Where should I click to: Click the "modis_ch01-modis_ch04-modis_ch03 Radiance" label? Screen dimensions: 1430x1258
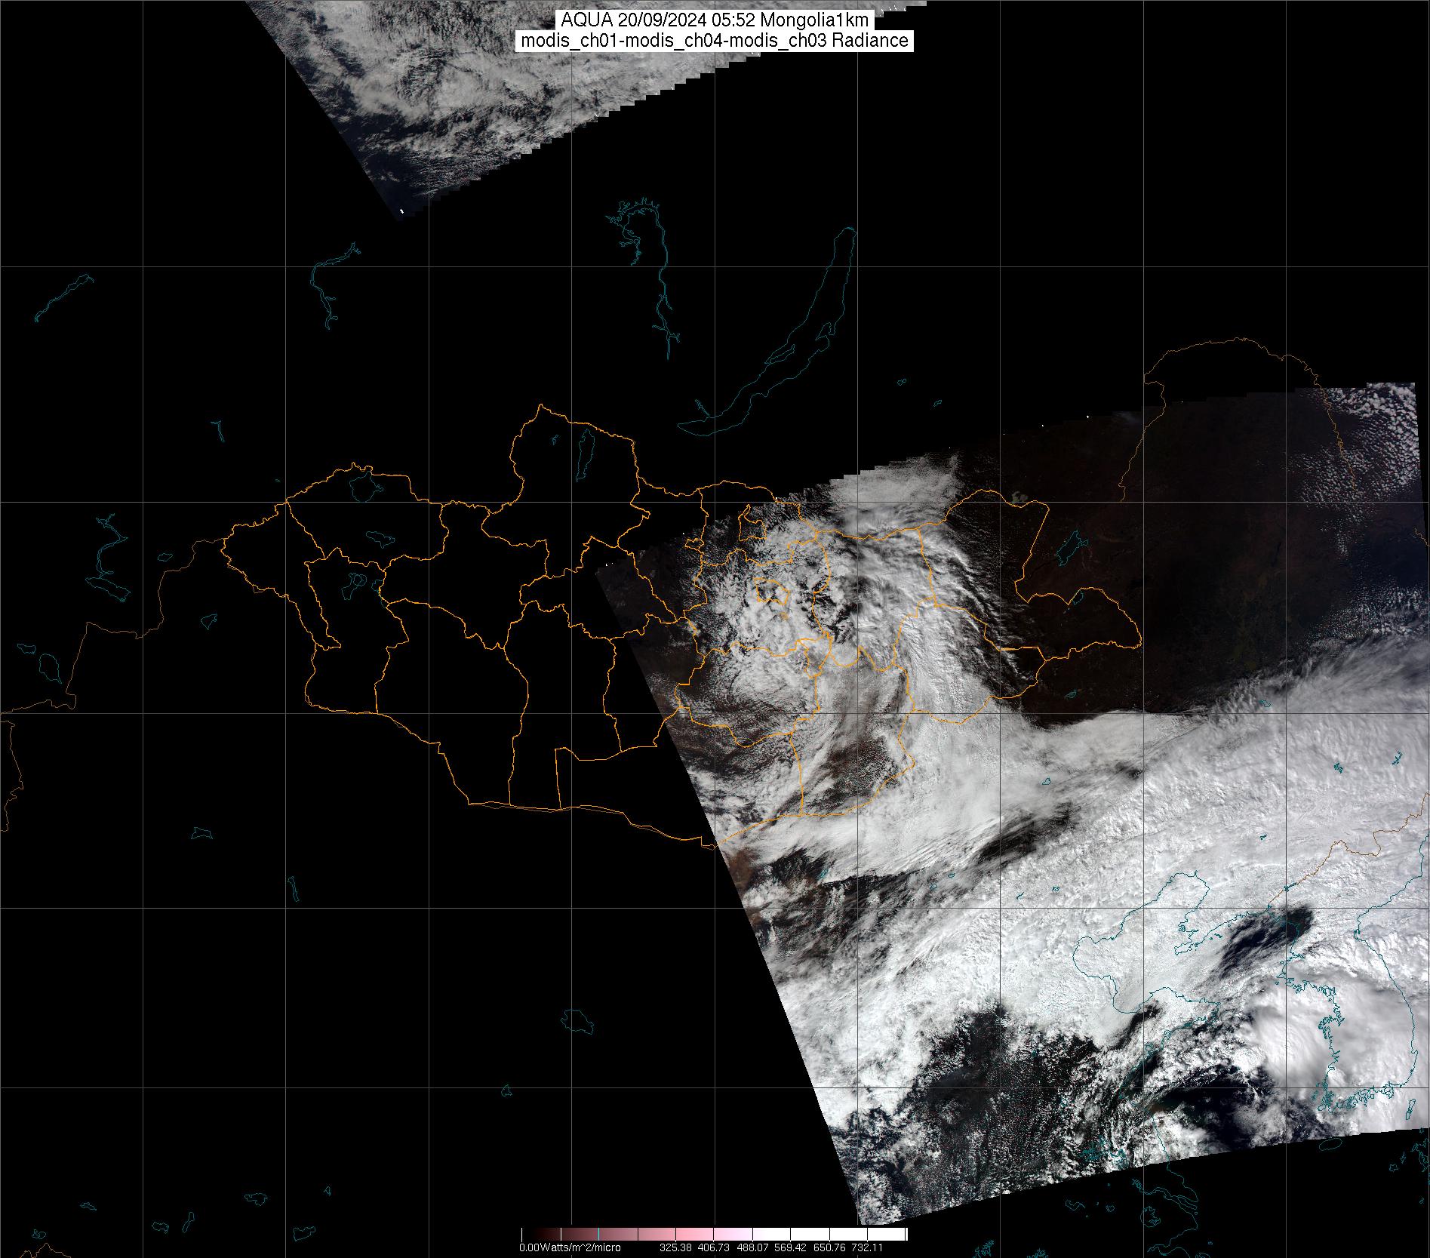tap(715, 41)
